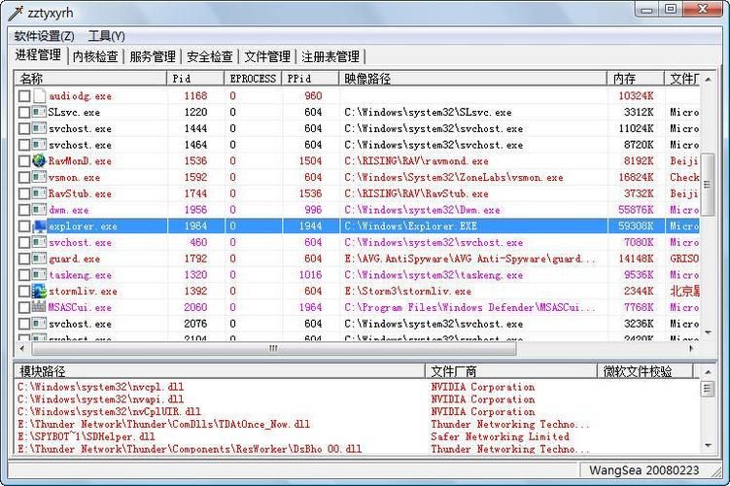
Task: Click Safer Networking Limited vendor text
Action: (x=500, y=436)
